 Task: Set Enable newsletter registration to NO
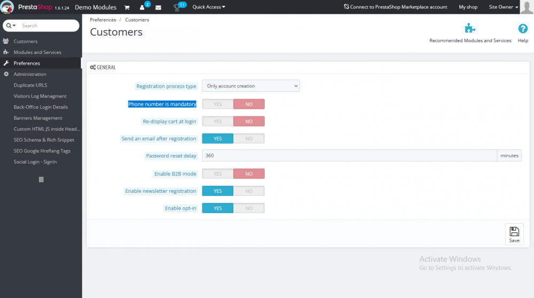coord(249,191)
